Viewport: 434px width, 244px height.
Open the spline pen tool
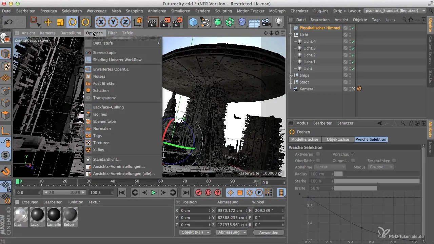(x=205, y=22)
